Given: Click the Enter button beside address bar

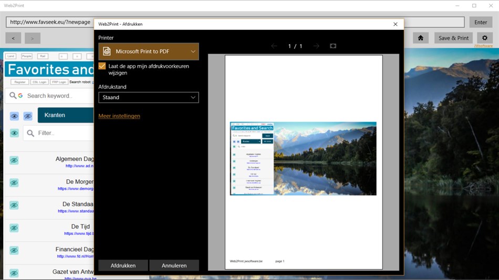Looking at the screenshot, I should (x=481, y=22).
